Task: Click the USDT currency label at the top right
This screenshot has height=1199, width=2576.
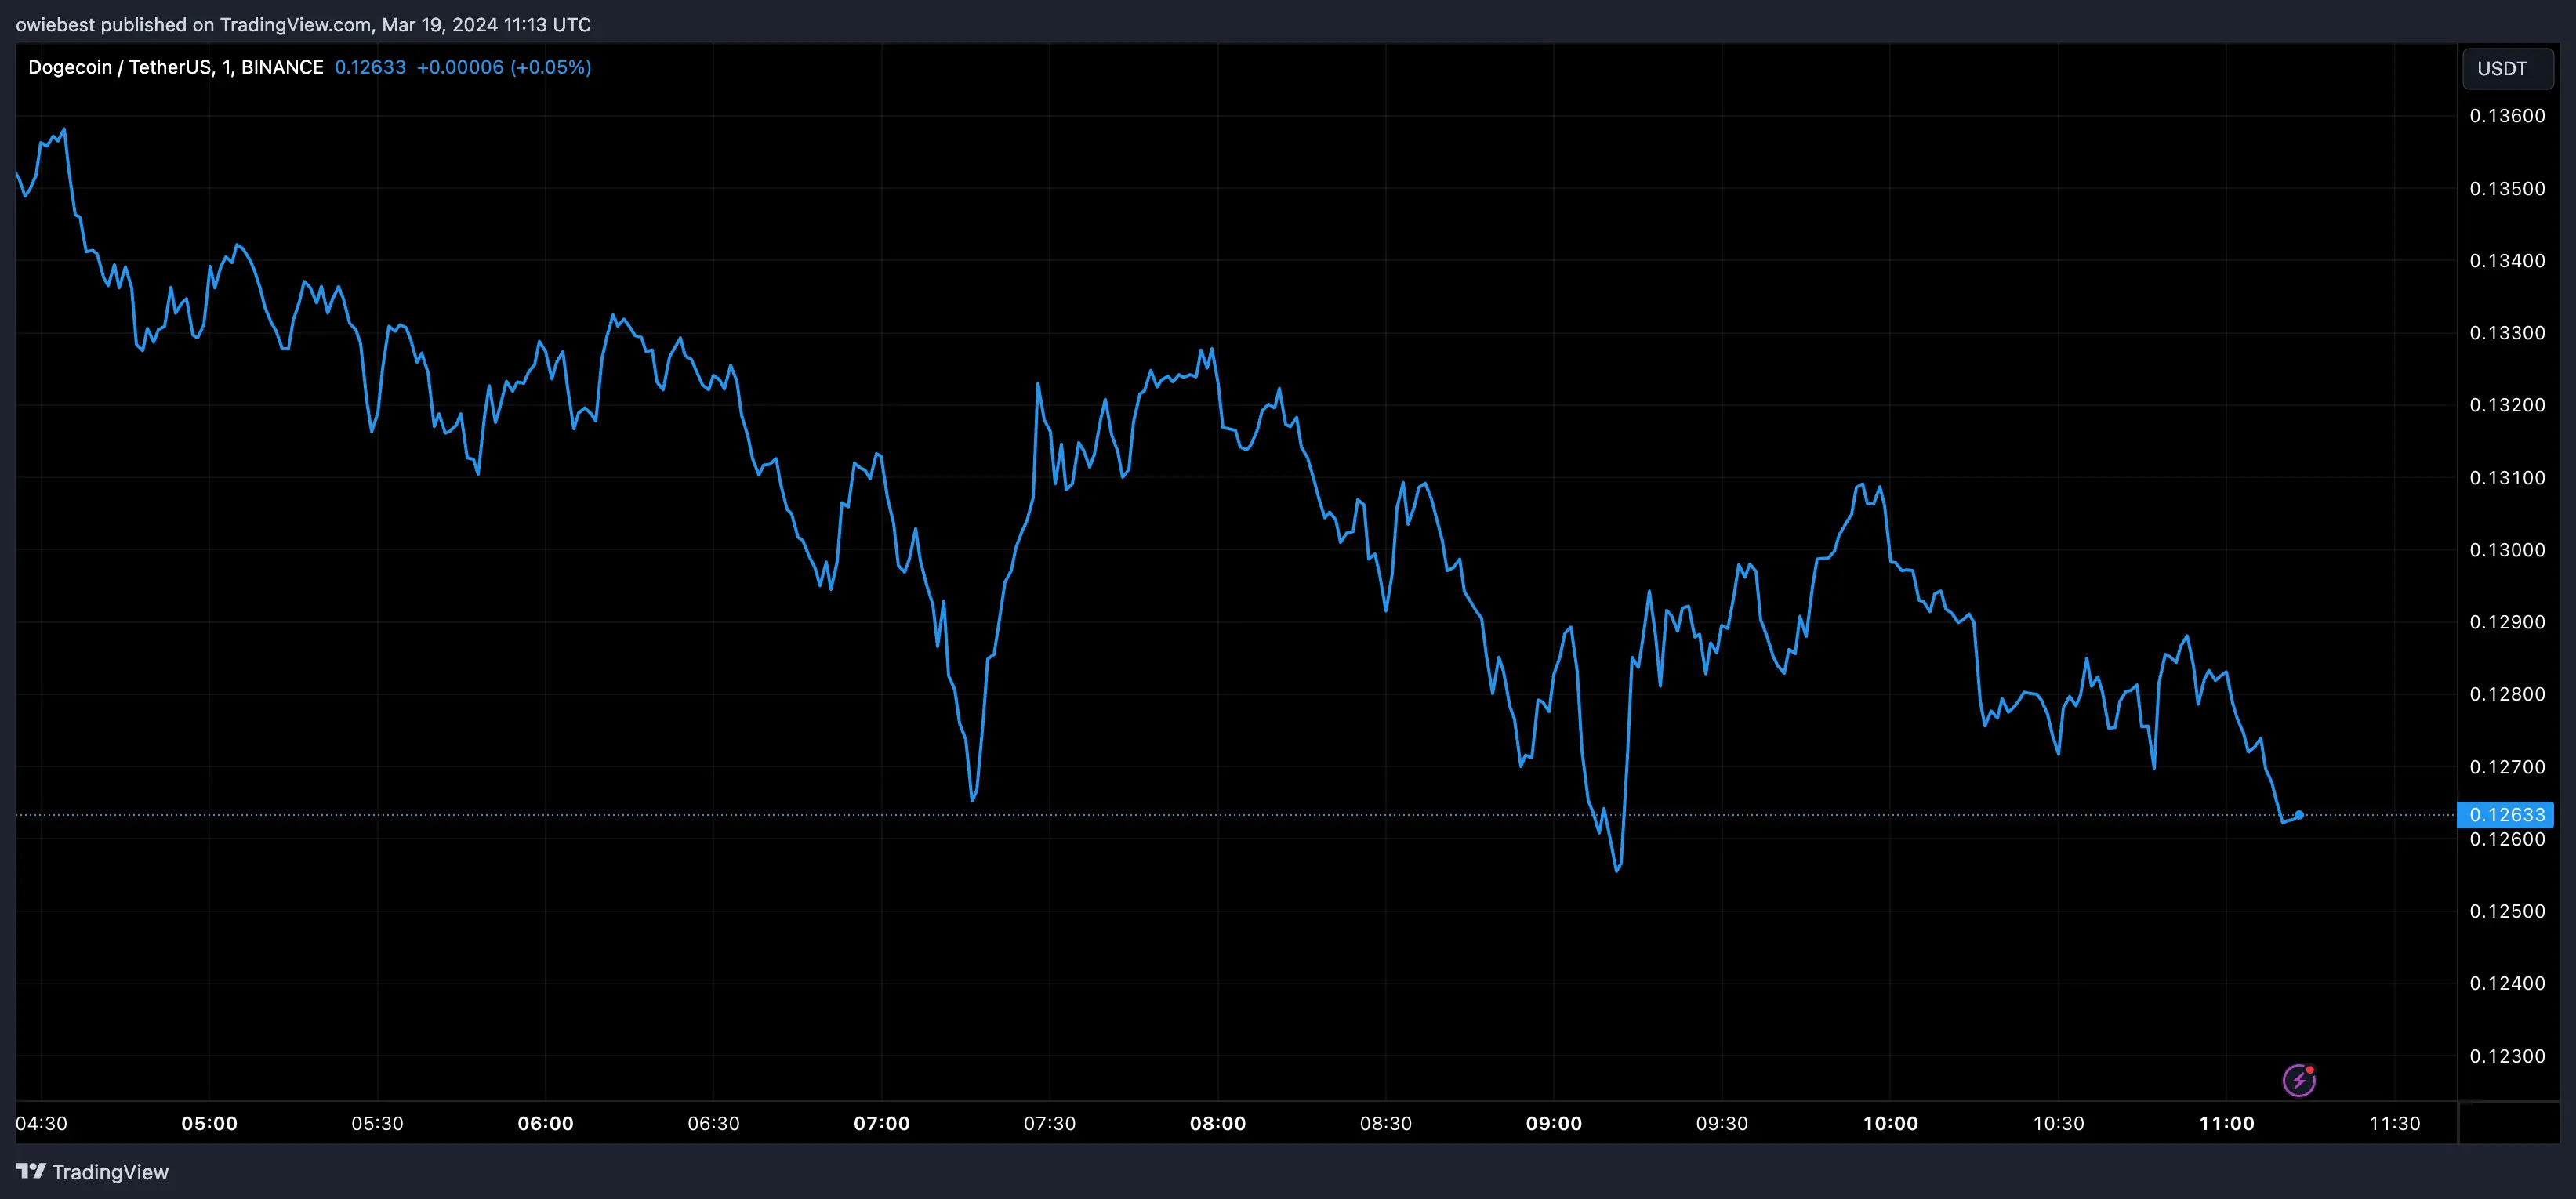Action: (2506, 68)
